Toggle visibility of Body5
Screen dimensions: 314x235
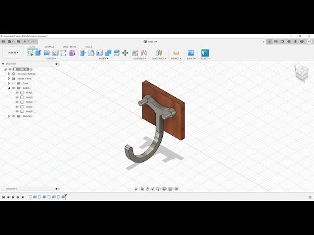click(x=17, y=112)
